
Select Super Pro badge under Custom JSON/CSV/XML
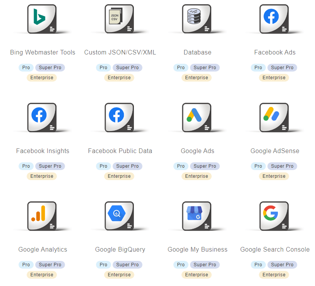point(127,68)
